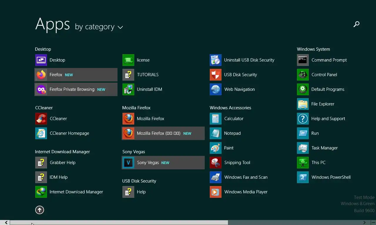Open Firefox Private Browsing purple mask icon
The width and height of the screenshot is (376, 225).
(41, 89)
